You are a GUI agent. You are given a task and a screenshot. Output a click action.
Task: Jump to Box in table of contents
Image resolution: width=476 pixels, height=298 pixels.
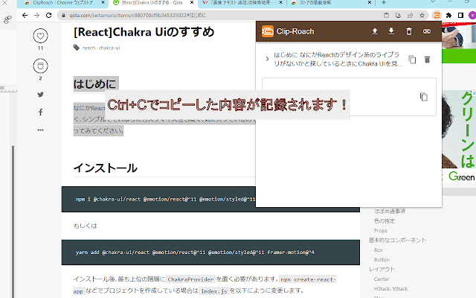click(x=379, y=250)
